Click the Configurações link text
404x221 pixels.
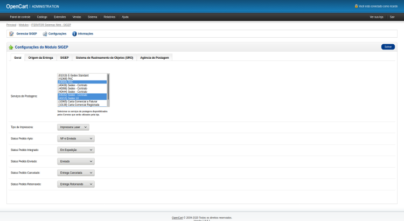click(x=58, y=34)
